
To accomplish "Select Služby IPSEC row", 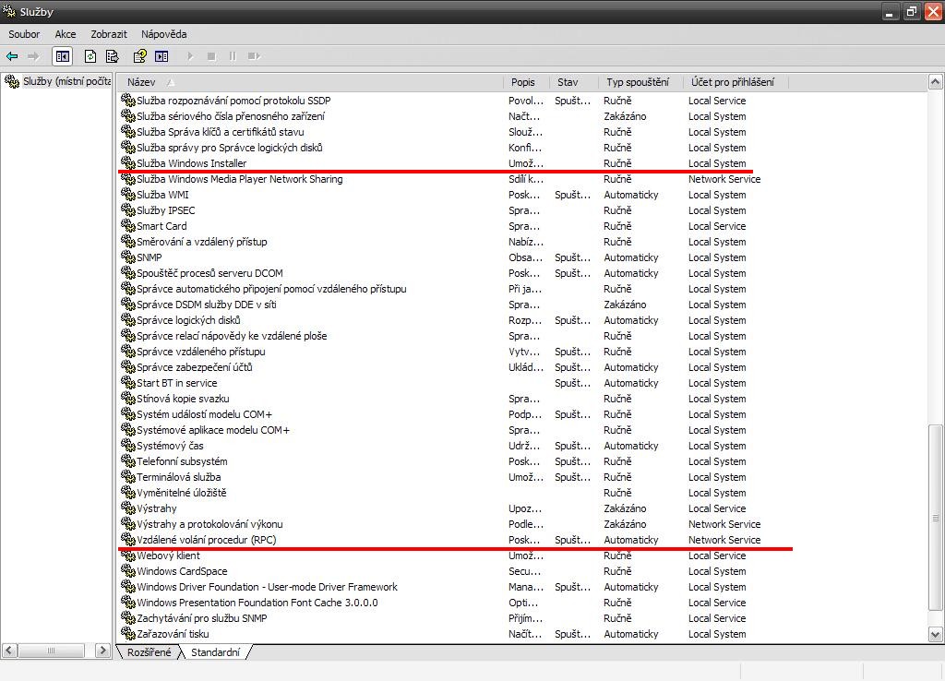I will (x=166, y=210).
